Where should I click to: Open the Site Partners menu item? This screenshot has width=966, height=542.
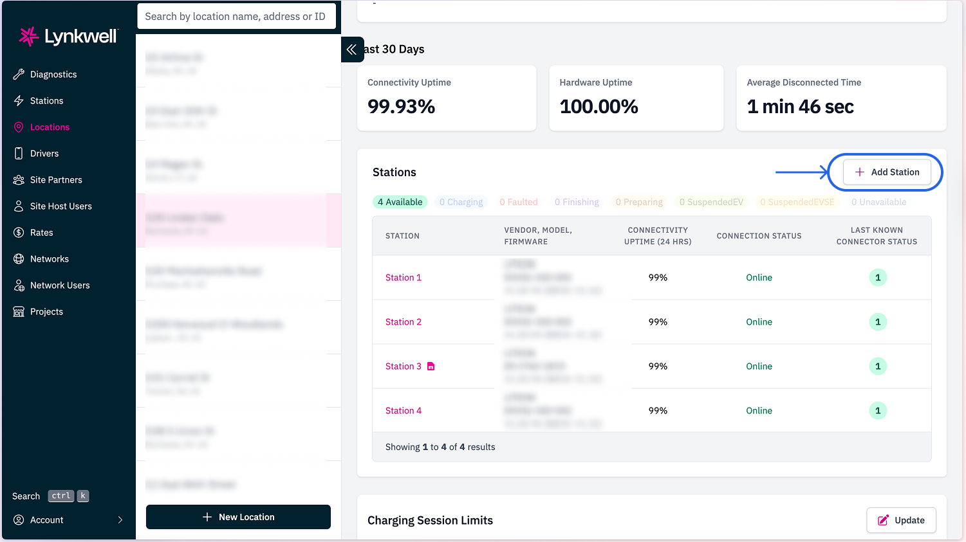point(56,180)
